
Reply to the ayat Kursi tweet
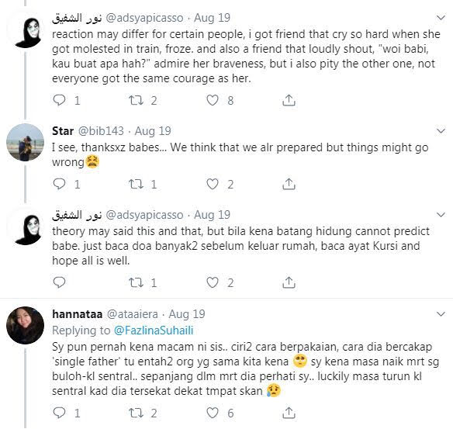[60, 282]
